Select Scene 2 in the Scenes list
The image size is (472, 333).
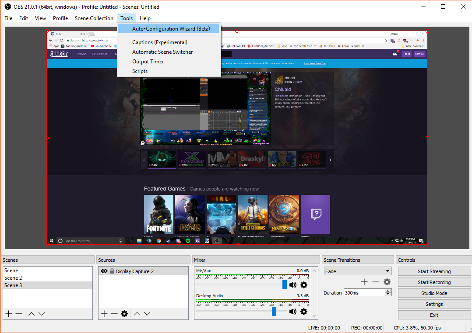13,277
